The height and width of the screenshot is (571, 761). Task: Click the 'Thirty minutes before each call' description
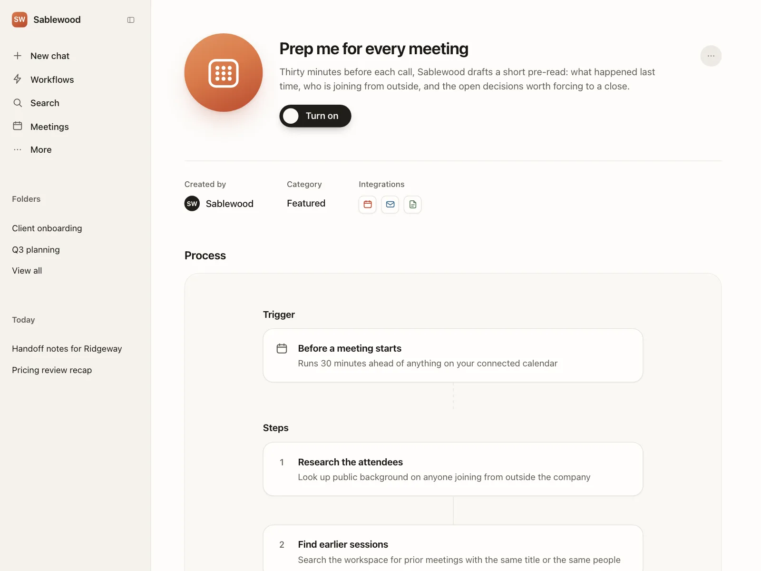(467, 79)
